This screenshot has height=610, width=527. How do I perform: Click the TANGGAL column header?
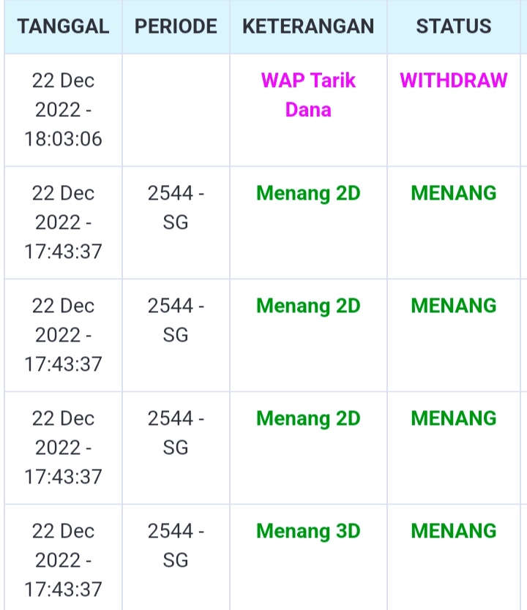(63, 27)
